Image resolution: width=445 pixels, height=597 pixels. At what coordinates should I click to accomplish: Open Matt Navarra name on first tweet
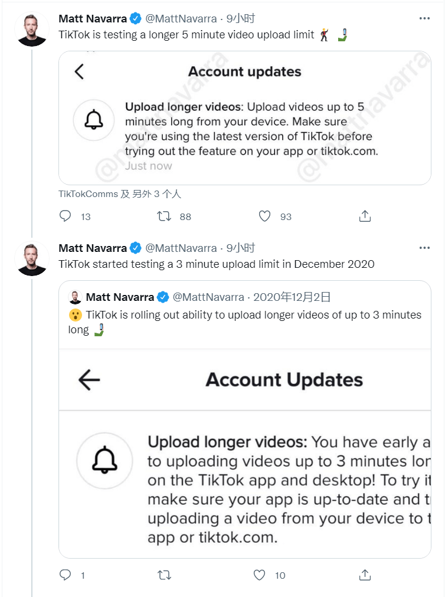(x=93, y=19)
